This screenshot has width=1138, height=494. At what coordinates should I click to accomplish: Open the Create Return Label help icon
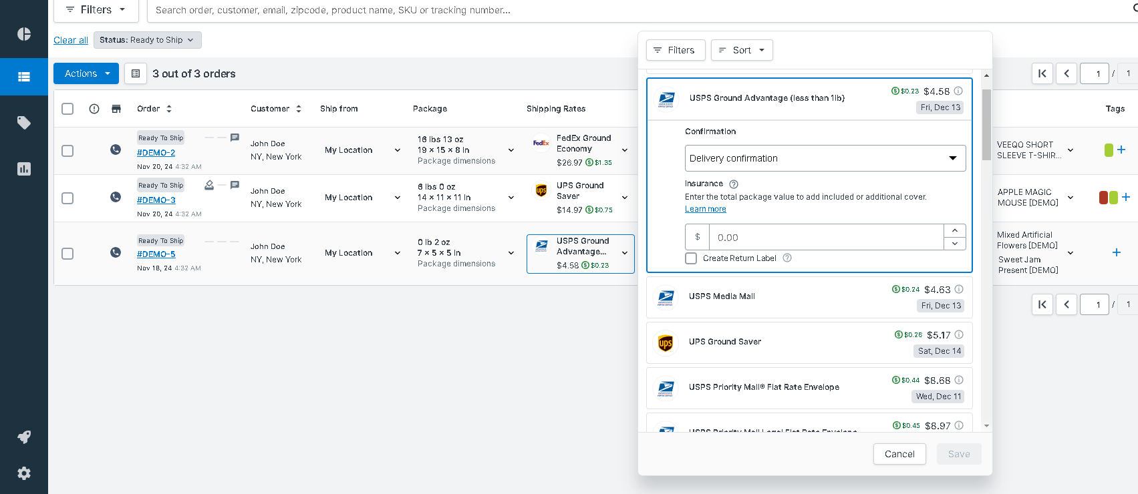(x=787, y=258)
